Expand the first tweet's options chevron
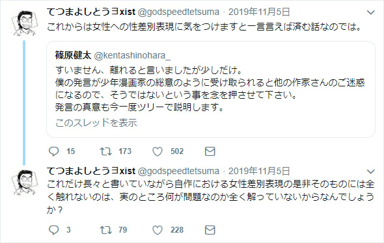The height and width of the screenshot is (243, 384). click(x=371, y=12)
